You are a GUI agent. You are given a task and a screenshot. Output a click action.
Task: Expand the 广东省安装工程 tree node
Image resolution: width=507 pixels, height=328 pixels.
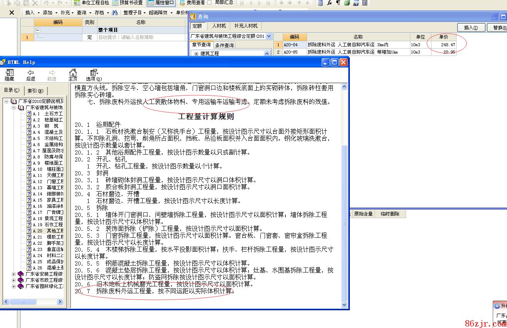14,274
